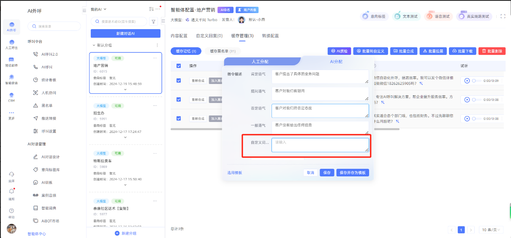
Task: Click the 选用模板 link
Action: pos(235,173)
